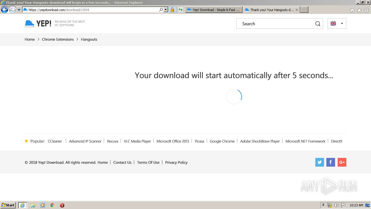
Task: Expand the address bar autocomplete dropdown
Action: [x=166, y=10]
